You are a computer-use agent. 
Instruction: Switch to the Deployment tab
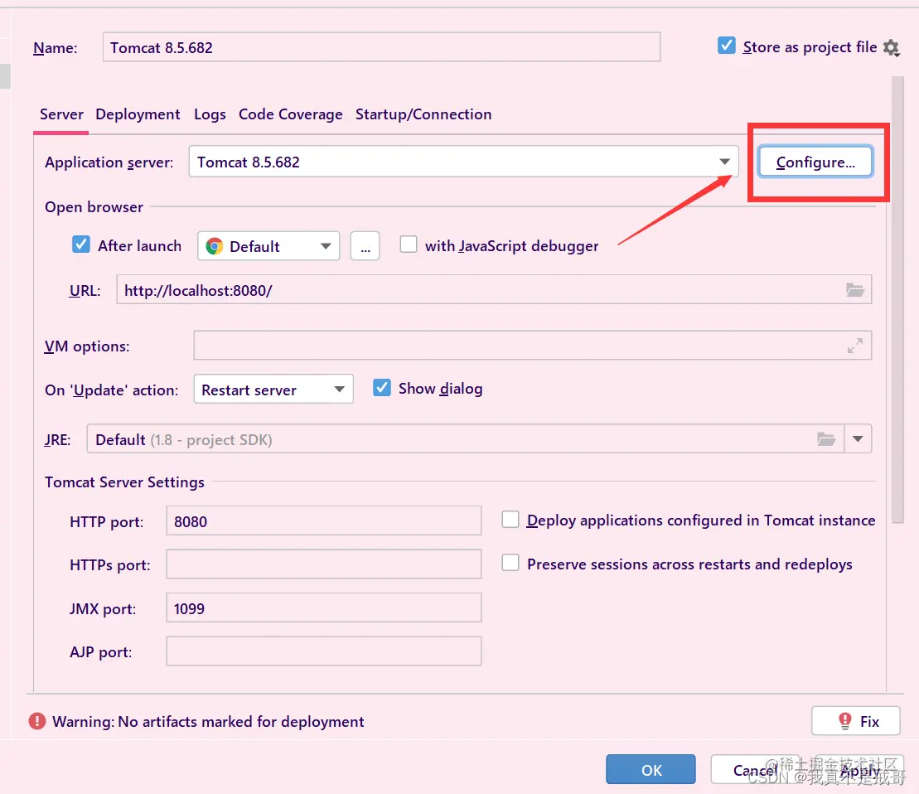(138, 114)
